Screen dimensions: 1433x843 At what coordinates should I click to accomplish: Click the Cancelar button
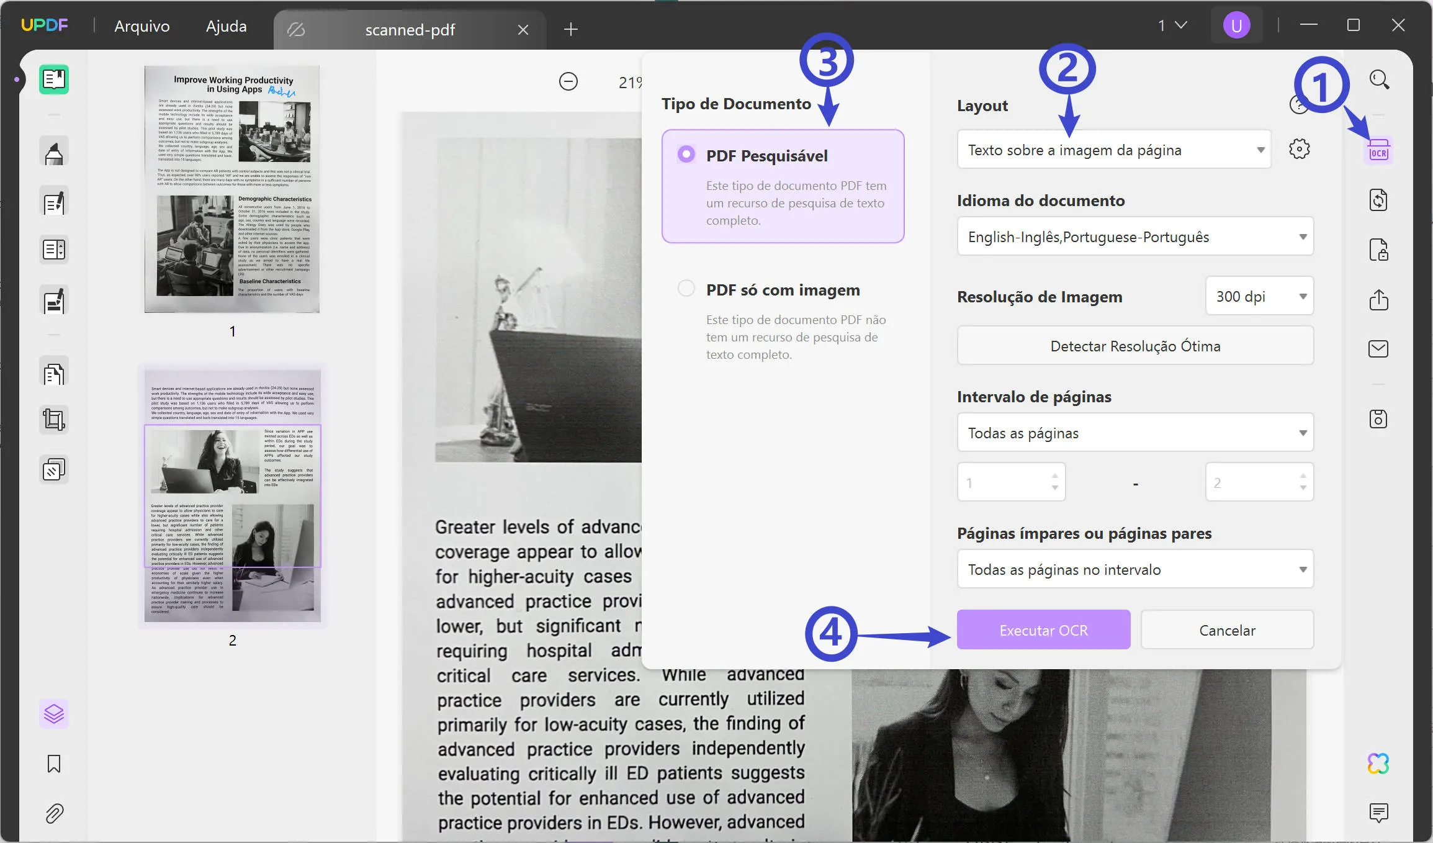tap(1227, 629)
